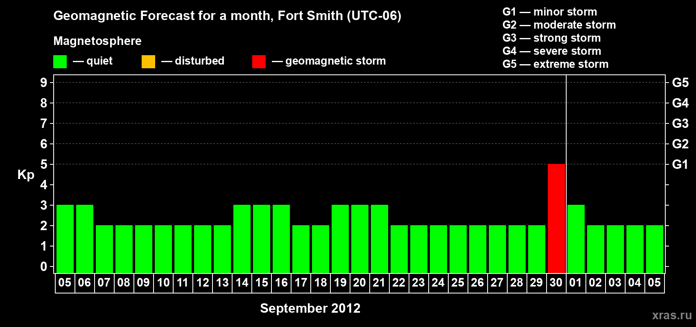
Task: Click the 'disturbed' legend label
Action: (x=200, y=61)
